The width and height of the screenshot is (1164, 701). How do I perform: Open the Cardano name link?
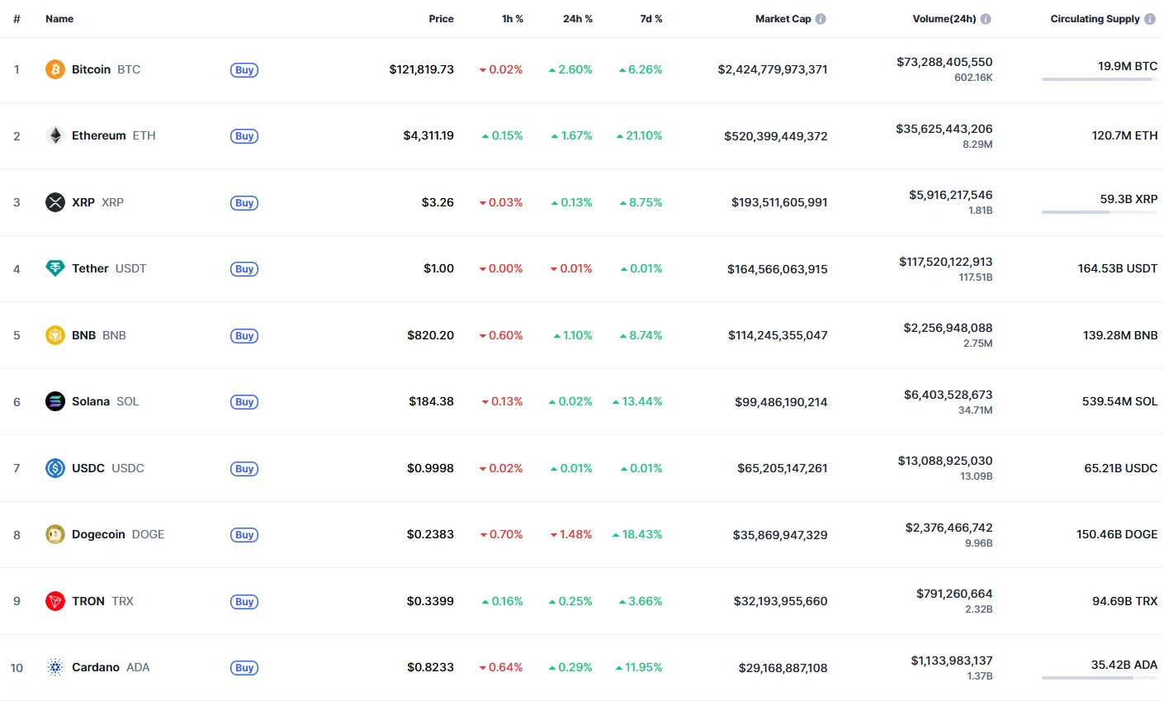96,667
